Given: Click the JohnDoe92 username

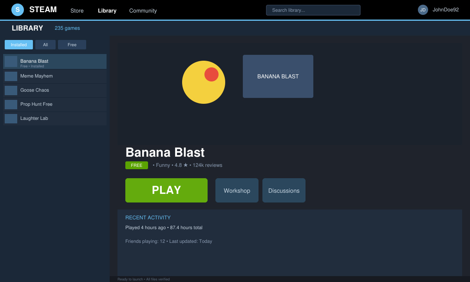Looking at the screenshot, I should [446, 10].
